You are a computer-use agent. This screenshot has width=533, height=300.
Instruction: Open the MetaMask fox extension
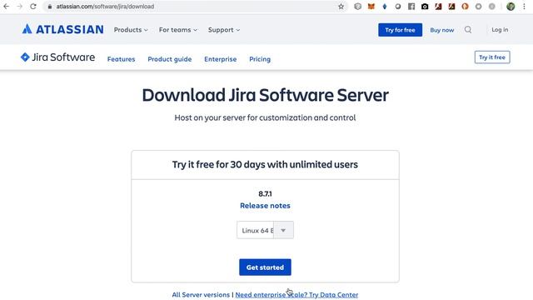pyautogui.click(x=371, y=7)
